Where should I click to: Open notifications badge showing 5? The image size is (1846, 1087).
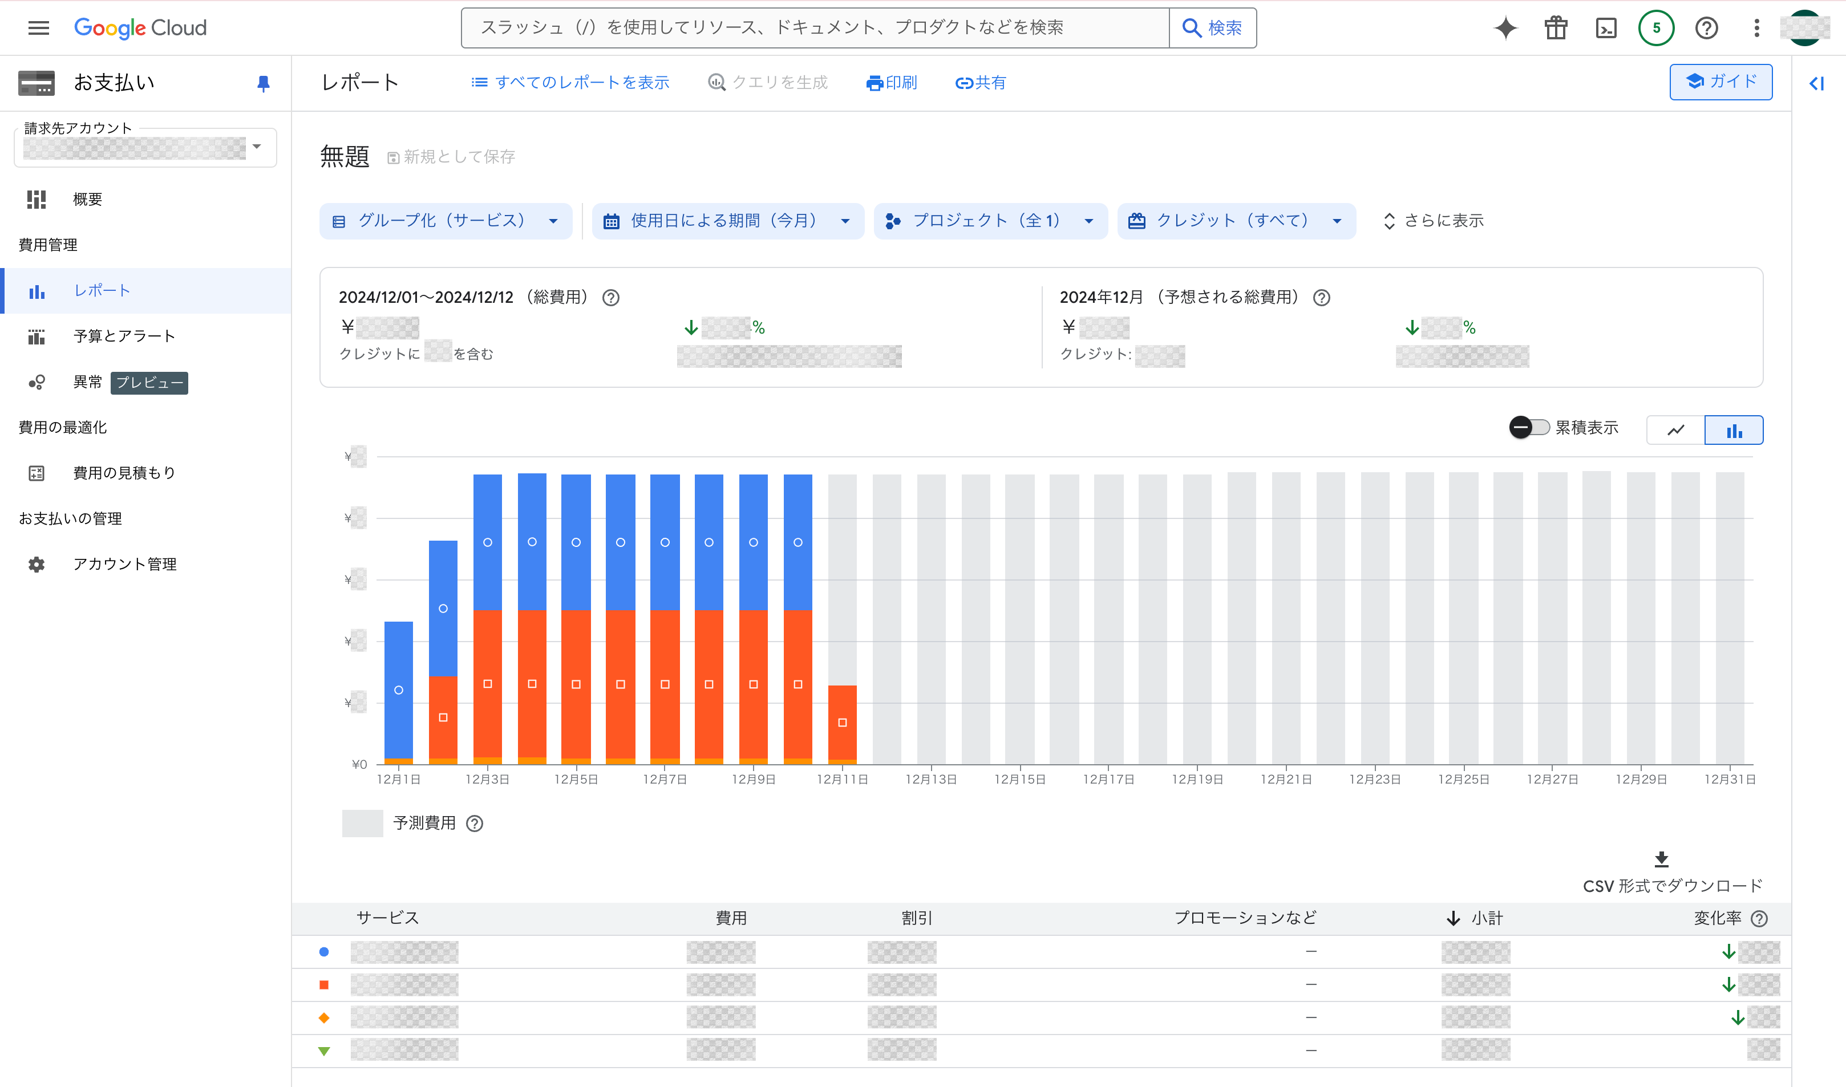[1656, 28]
